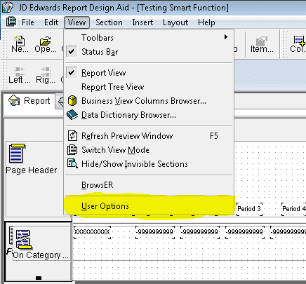Screen dimensions: 306x284
Task: Switch to the Report tab
Action: (x=29, y=101)
